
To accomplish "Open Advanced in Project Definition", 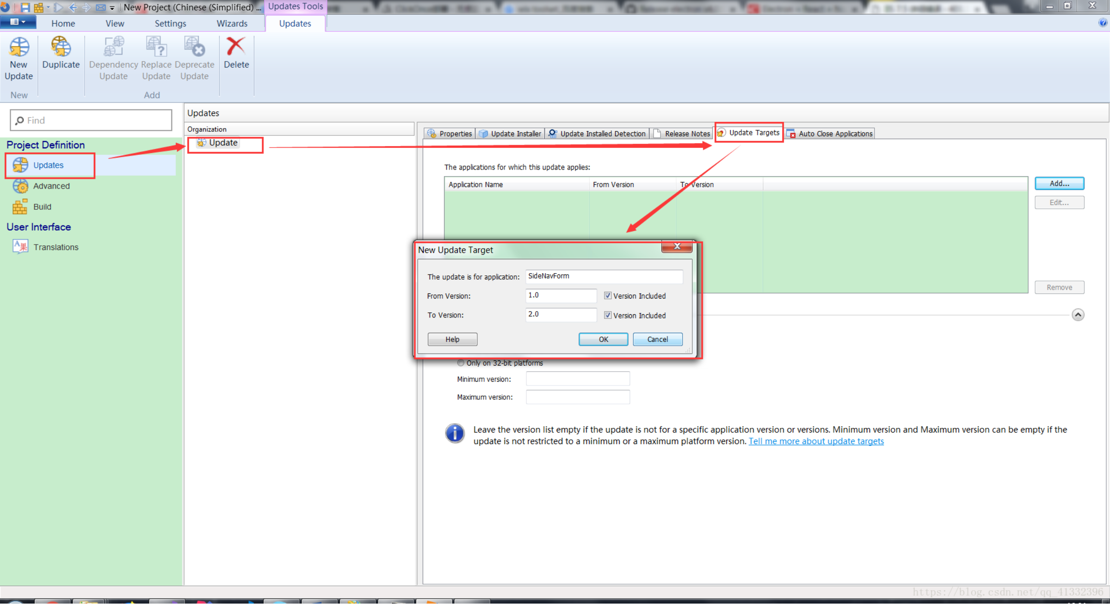I will click(51, 186).
